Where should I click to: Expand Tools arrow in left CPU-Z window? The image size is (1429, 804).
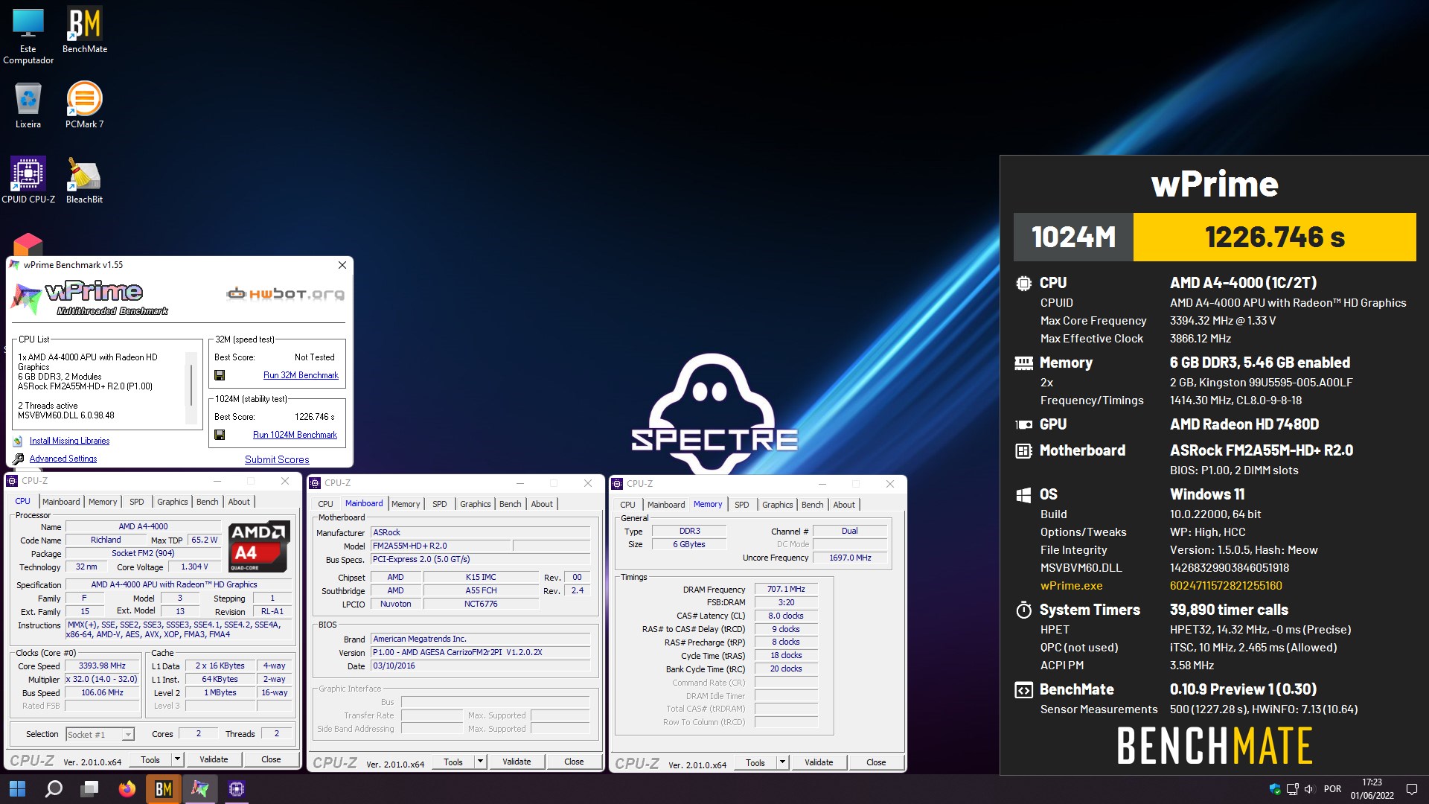(x=177, y=759)
